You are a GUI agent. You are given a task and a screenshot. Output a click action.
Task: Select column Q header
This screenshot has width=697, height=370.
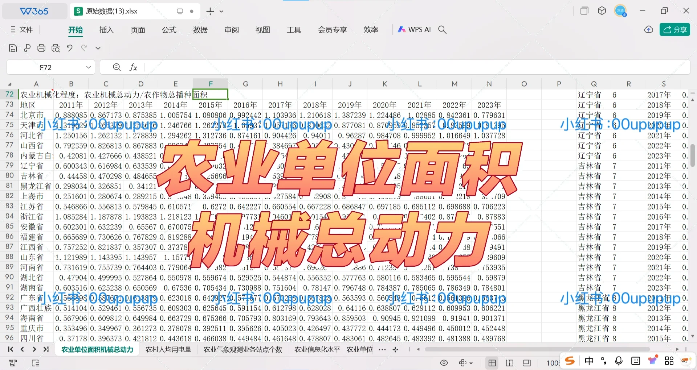pyautogui.click(x=594, y=84)
